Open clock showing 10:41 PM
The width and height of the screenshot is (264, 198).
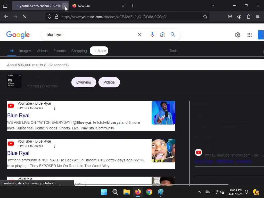click(235, 192)
